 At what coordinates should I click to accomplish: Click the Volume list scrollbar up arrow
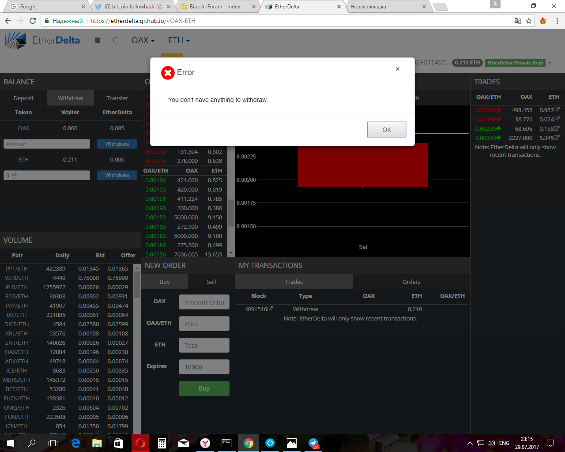tap(137, 268)
